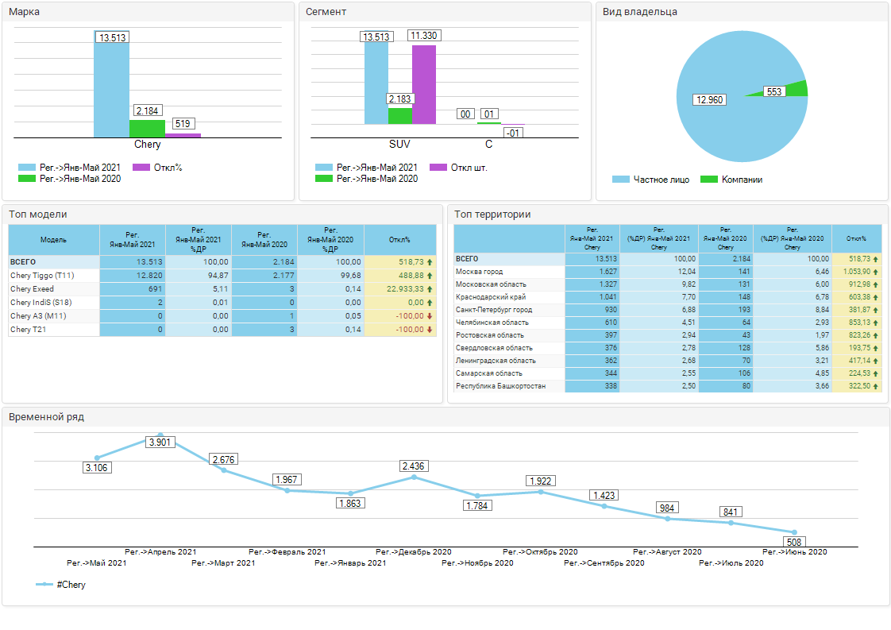Sort top models by Модель column header
891x630 pixels.
[x=53, y=240]
